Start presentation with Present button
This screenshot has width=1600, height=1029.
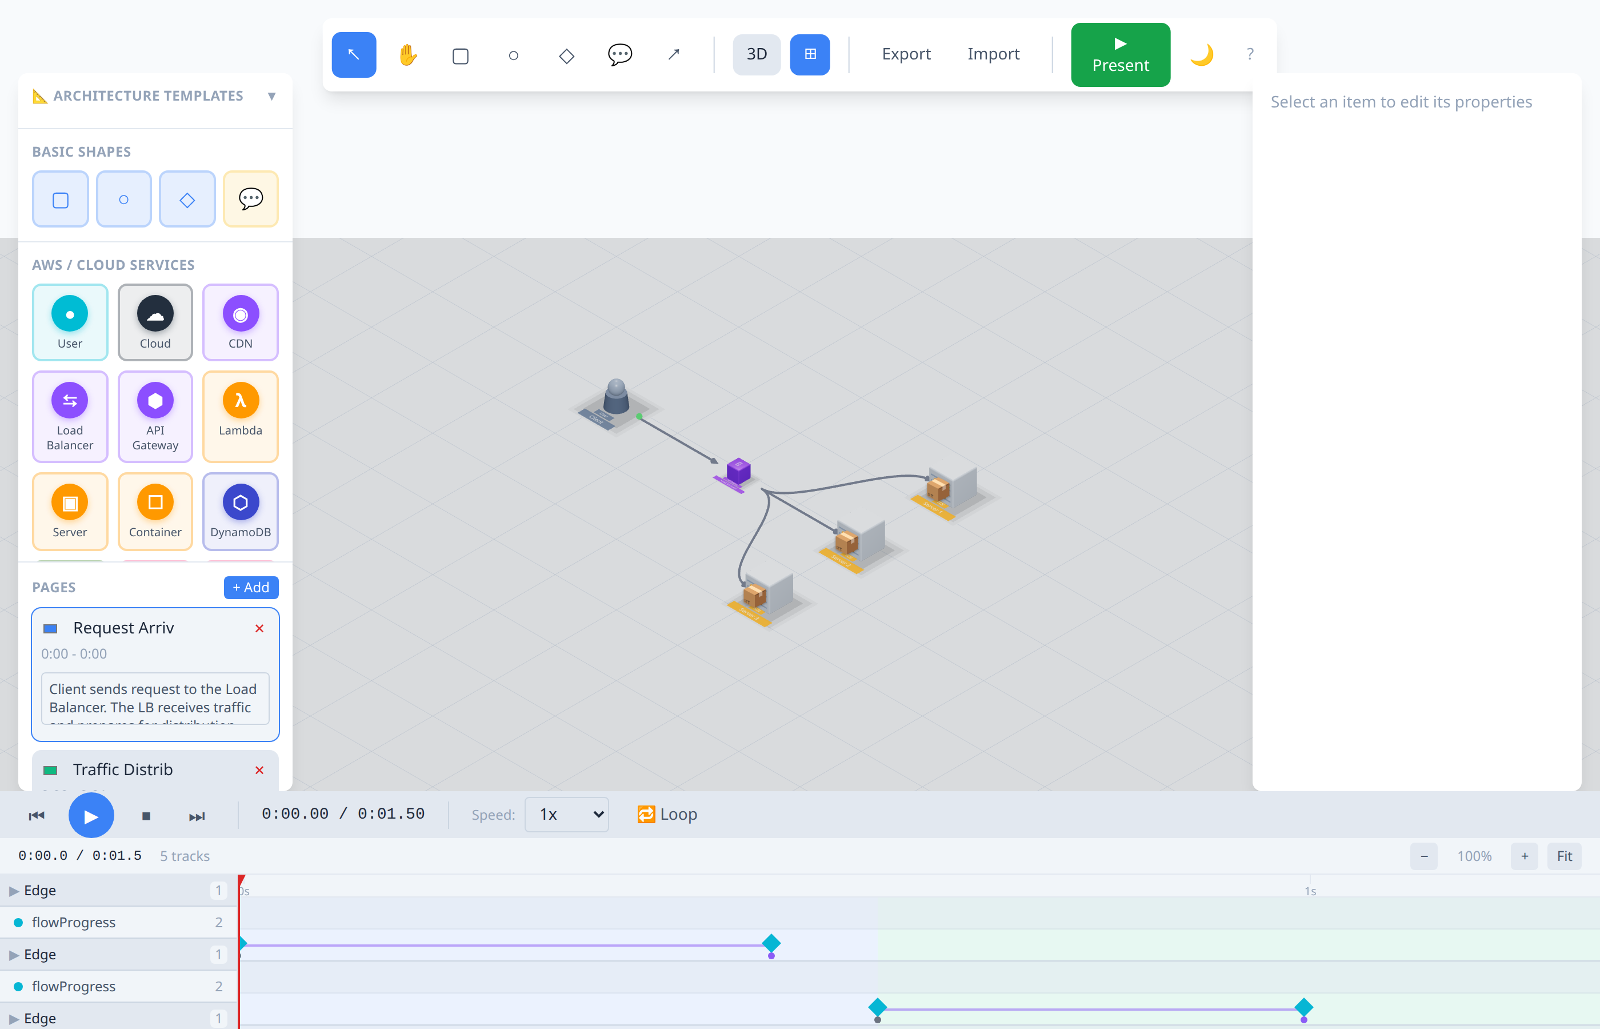(x=1121, y=55)
